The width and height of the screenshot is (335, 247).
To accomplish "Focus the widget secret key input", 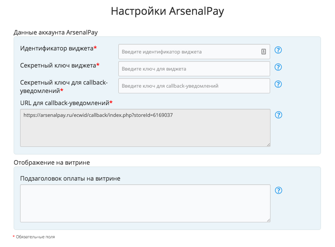I will click(194, 69).
